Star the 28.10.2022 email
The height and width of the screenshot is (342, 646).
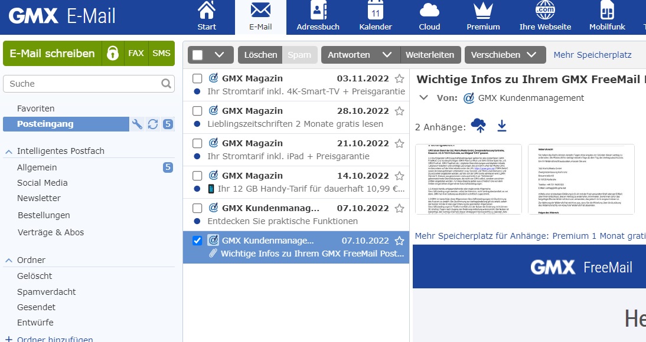[x=399, y=111]
